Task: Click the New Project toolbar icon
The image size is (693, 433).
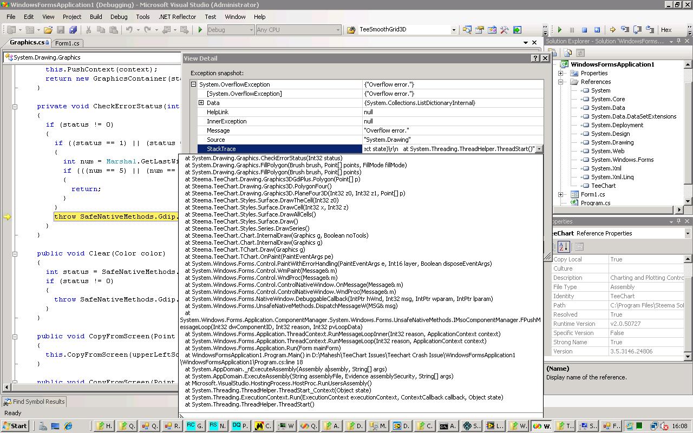Action: (11, 30)
